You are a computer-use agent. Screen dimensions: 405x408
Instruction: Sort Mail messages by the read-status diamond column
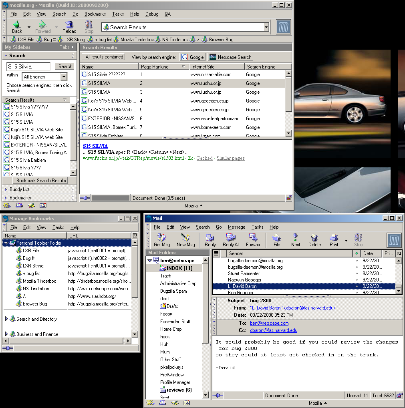357,253
